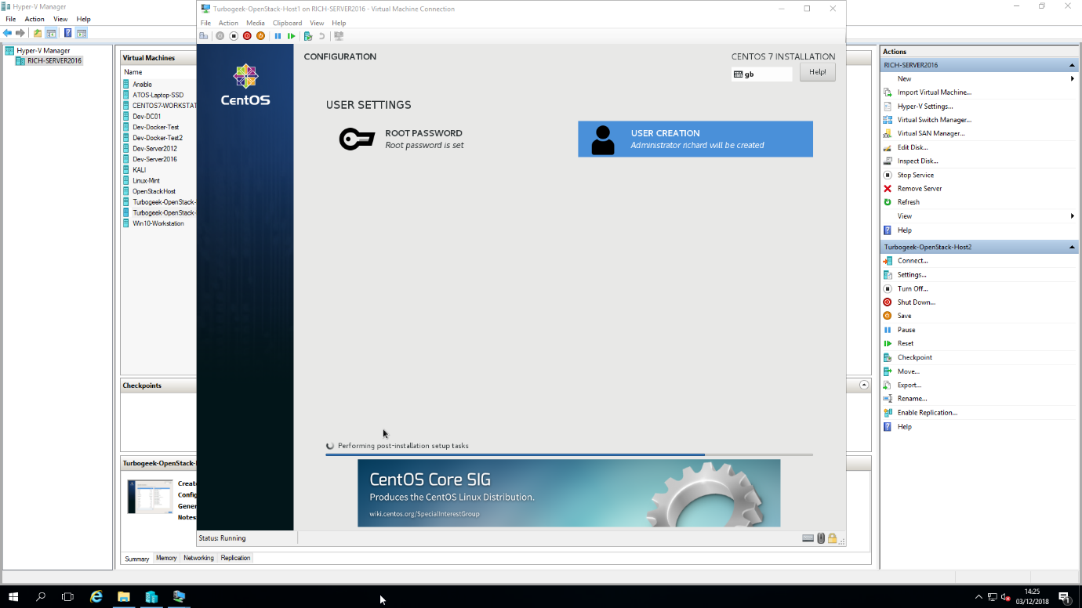This screenshot has width=1082, height=608.
Task: Click the Revert icon in VM toolbar
Action: click(x=321, y=36)
